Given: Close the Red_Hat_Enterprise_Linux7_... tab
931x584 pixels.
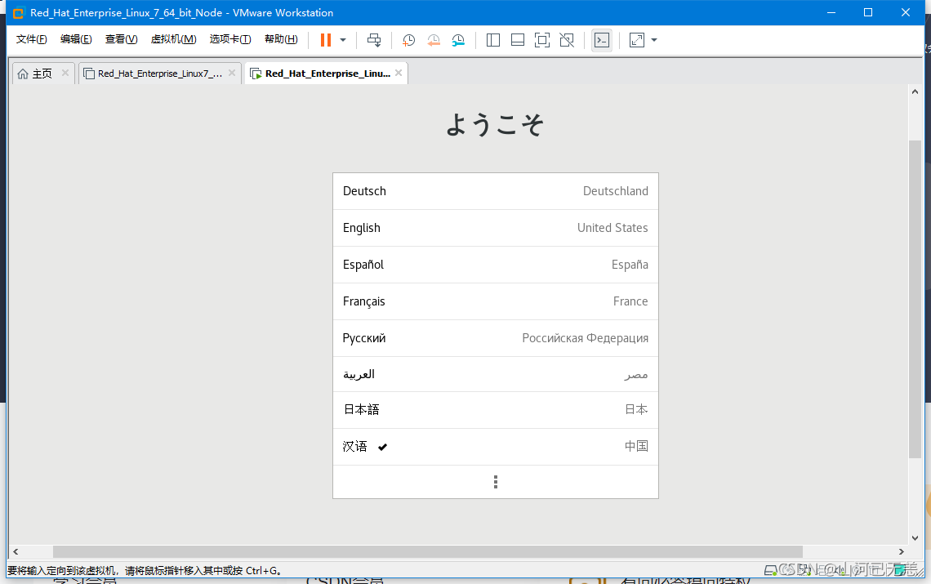Looking at the screenshot, I should 232,73.
